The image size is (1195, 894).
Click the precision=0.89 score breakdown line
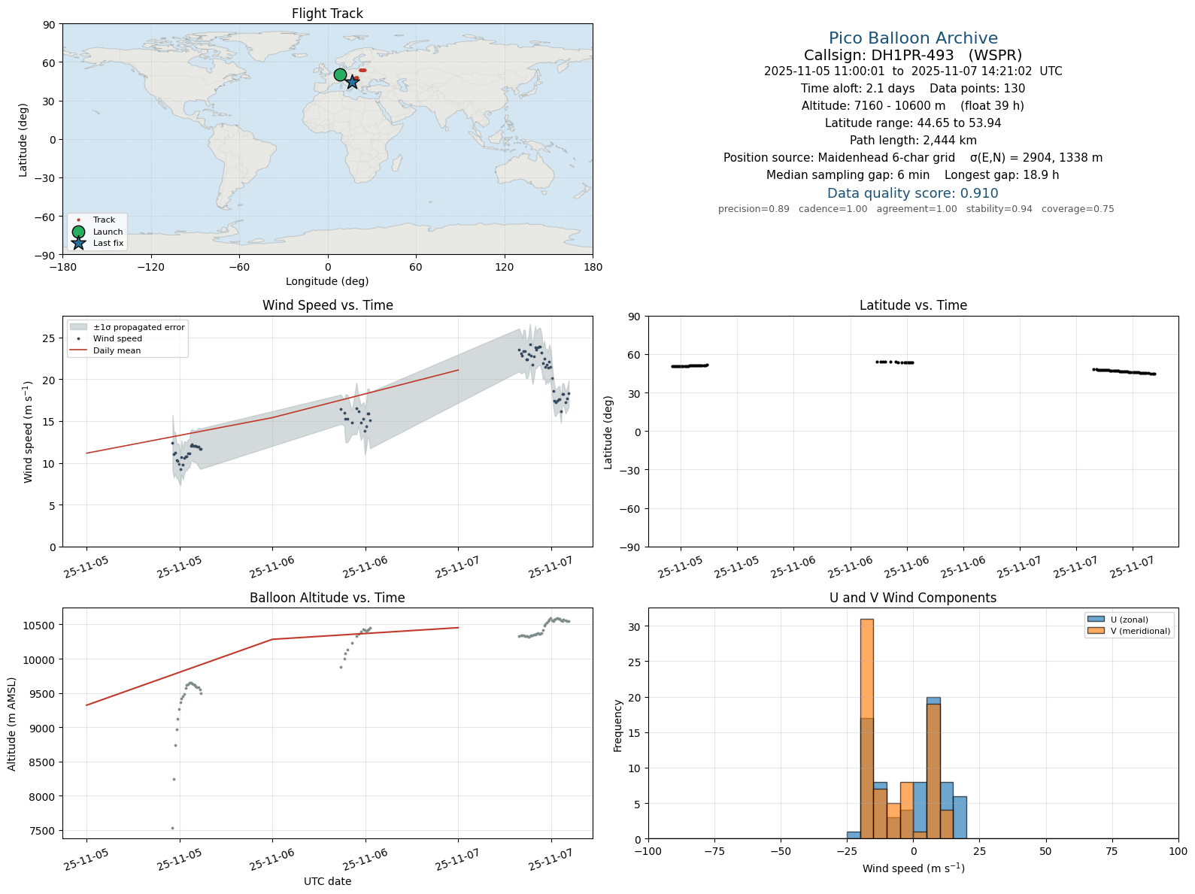tap(916, 209)
